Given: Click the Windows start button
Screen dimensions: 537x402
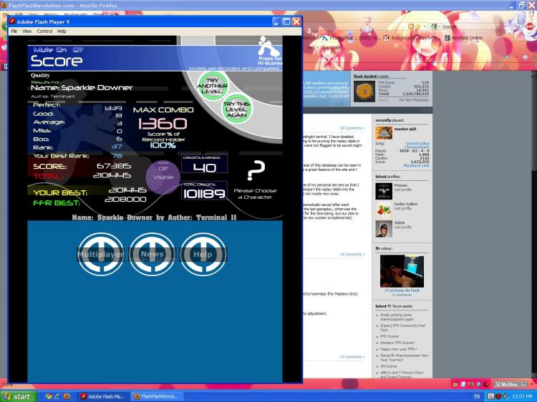Looking at the screenshot, I should pos(19,396).
